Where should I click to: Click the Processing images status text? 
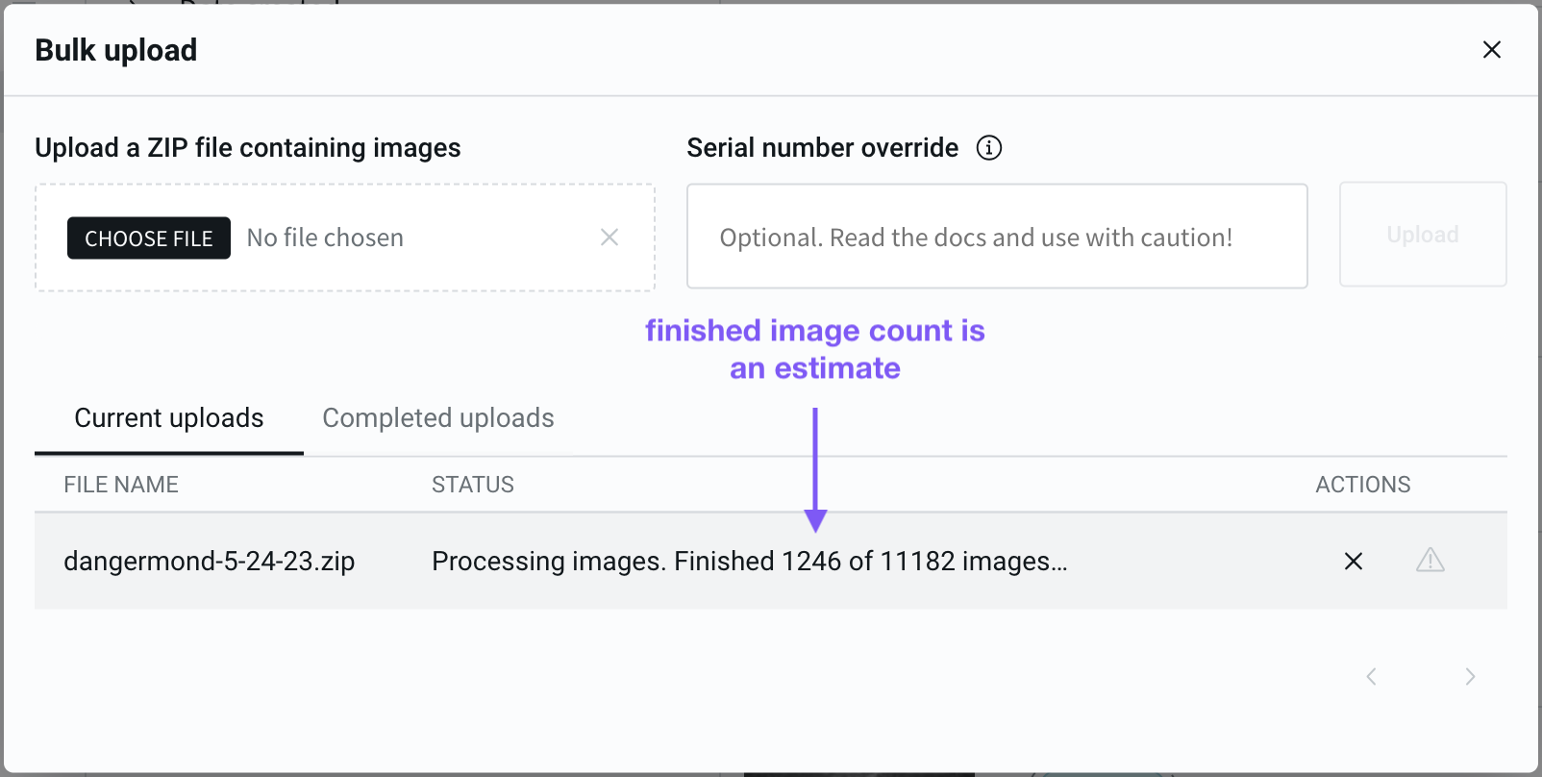tap(749, 562)
